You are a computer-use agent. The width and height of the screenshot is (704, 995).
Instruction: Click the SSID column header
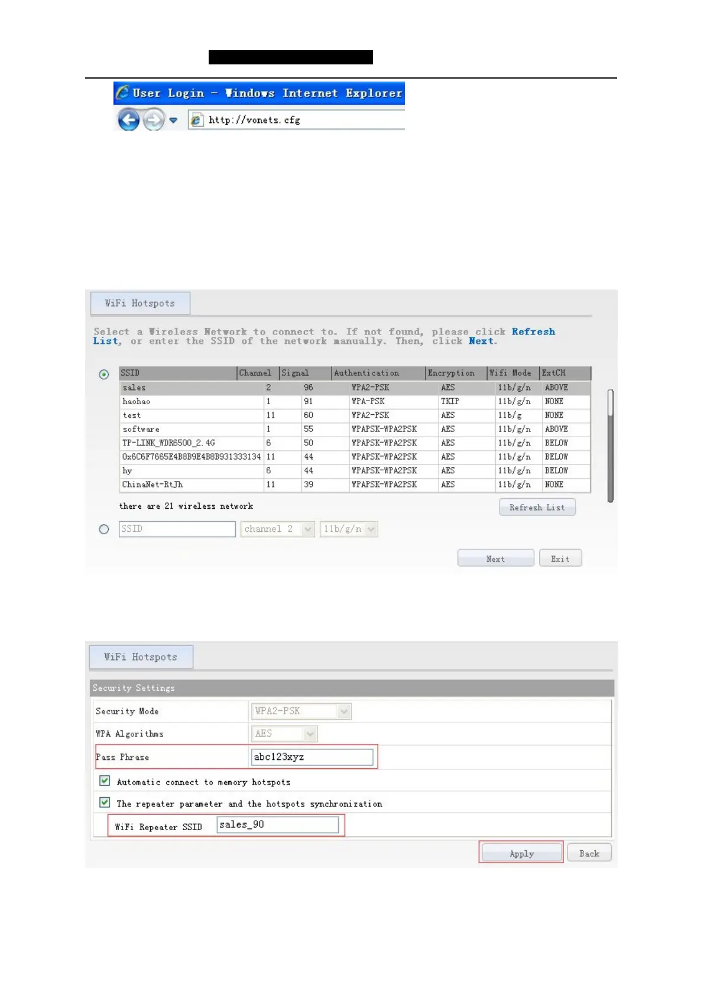pos(178,373)
